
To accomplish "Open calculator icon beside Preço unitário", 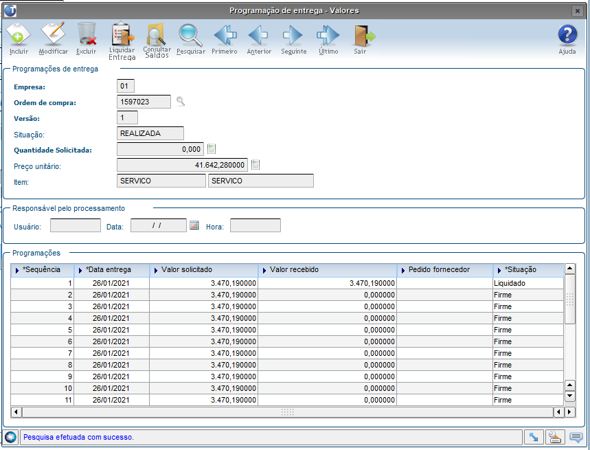I will point(256,165).
